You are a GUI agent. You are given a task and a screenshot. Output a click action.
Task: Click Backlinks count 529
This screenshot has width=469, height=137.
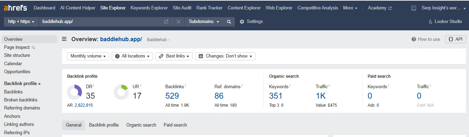[x=172, y=96]
